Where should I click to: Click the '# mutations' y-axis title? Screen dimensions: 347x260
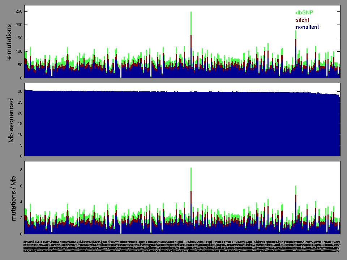tap(10, 42)
